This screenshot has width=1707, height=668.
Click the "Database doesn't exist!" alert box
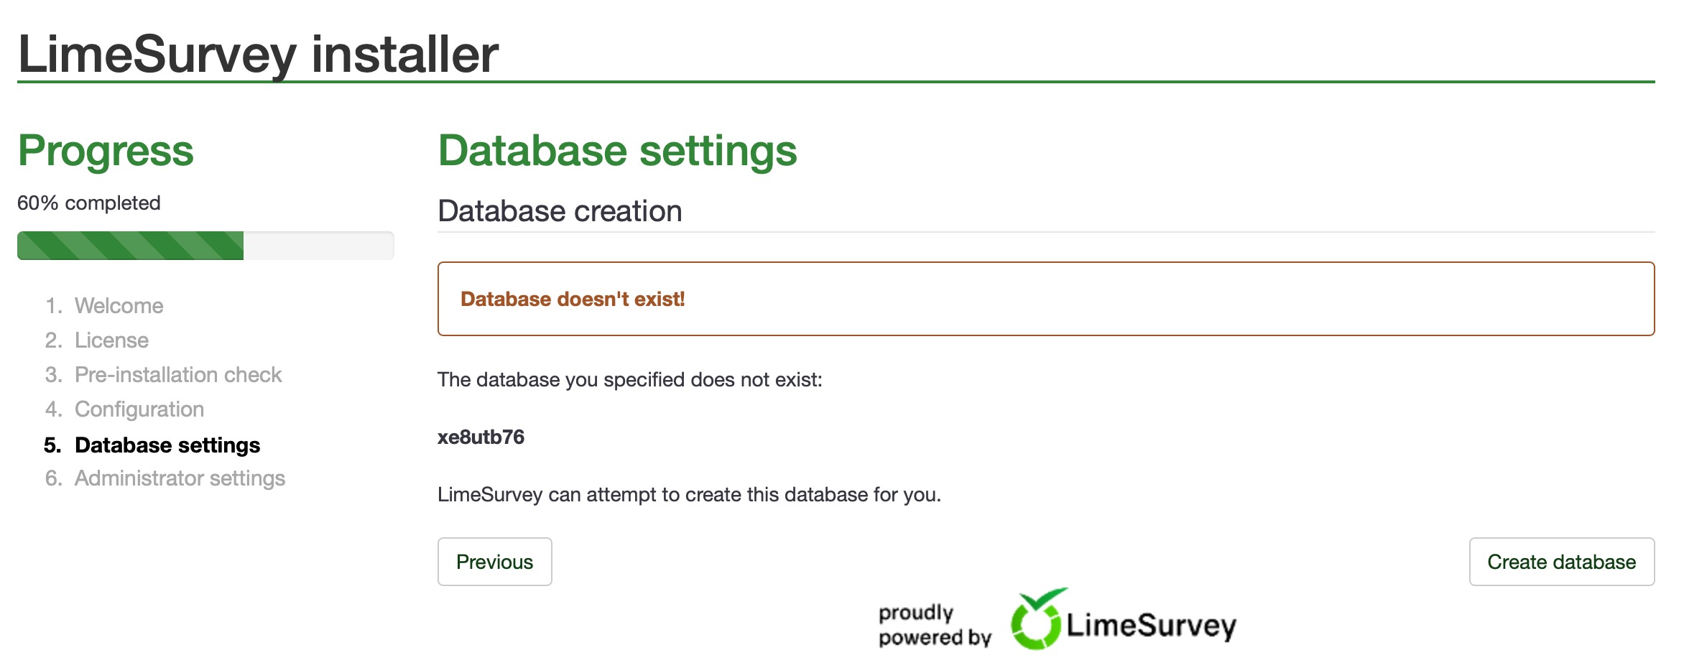click(1045, 299)
